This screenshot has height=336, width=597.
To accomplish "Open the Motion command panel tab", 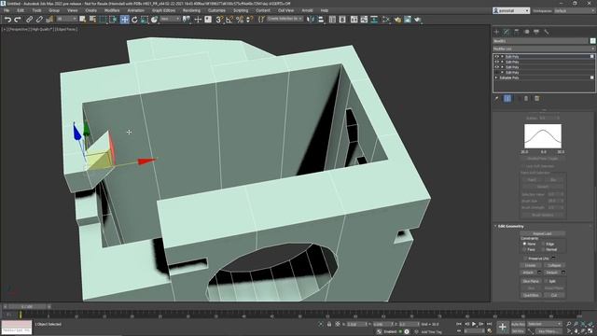I will (x=526, y=32).
